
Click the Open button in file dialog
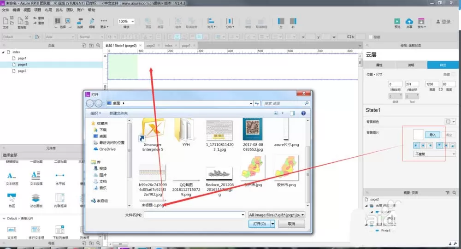(259, 224)
